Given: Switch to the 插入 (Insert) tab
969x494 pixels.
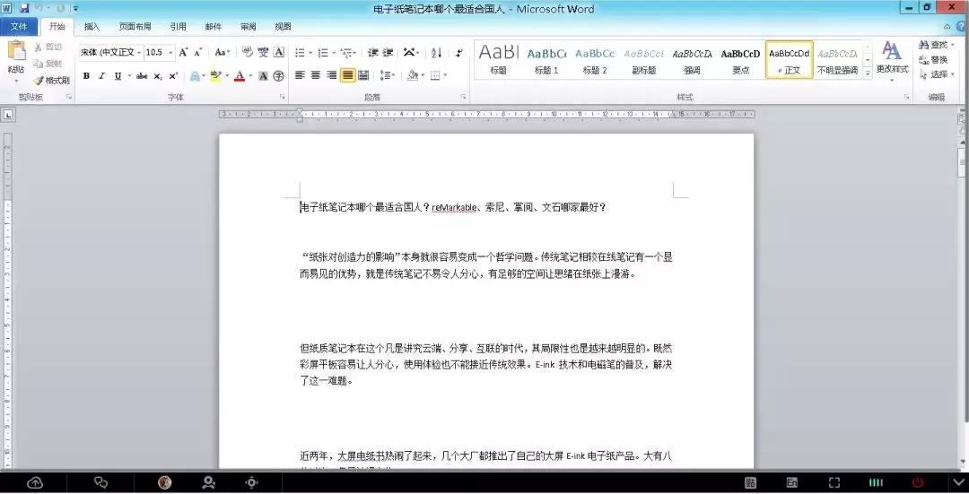Looking at the screenshot, I should (x=92, y=27).
